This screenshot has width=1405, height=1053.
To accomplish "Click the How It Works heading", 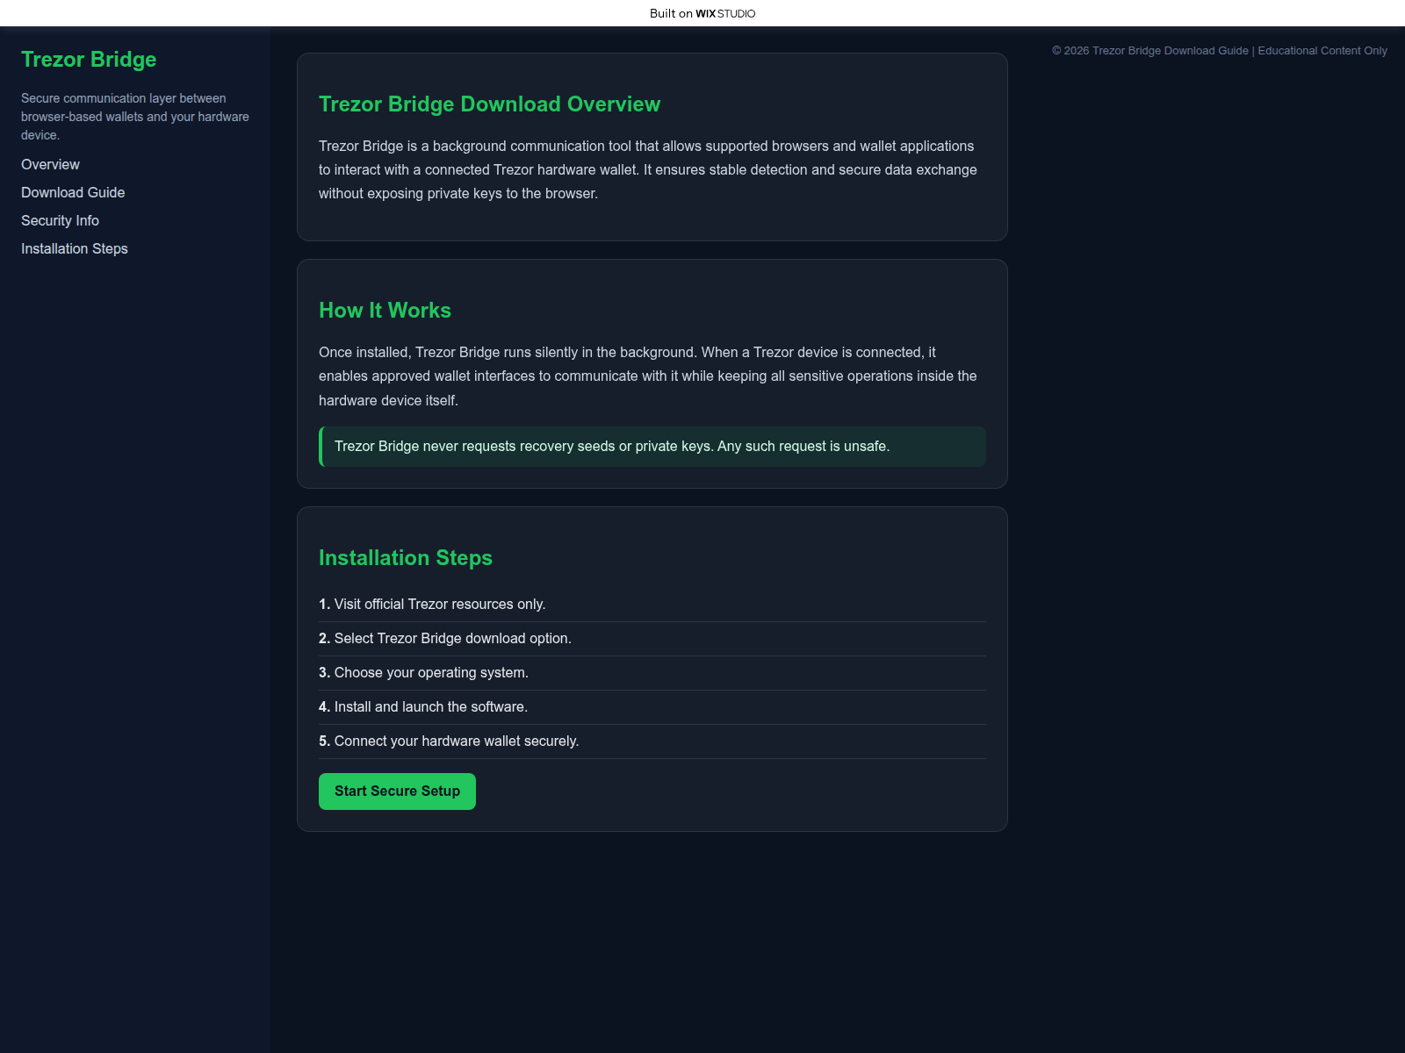I will [x=385, y=311].
